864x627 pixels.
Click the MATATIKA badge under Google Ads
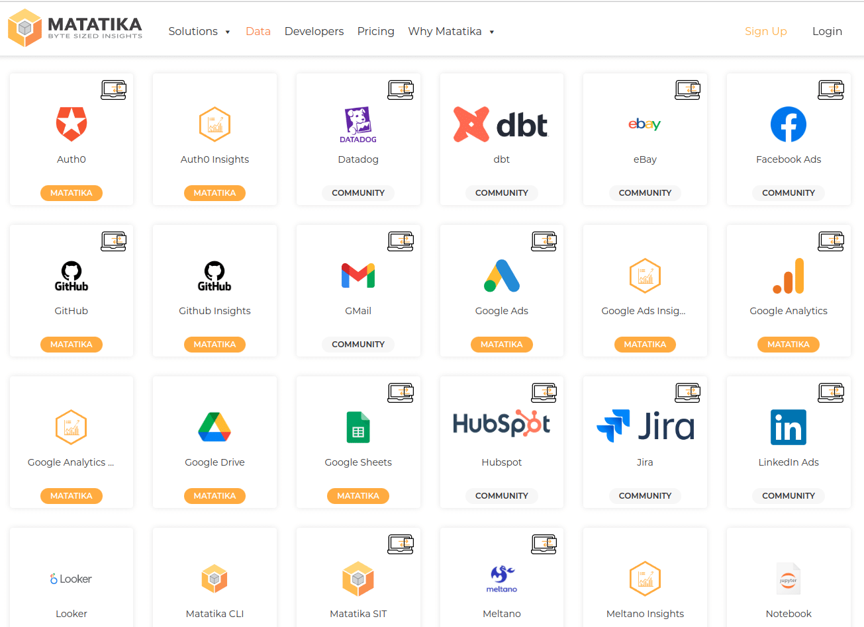pos(501,345)
